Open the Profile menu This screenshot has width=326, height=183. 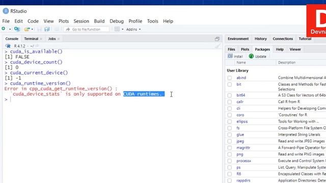pyautogui.click(x=135, y=21)
